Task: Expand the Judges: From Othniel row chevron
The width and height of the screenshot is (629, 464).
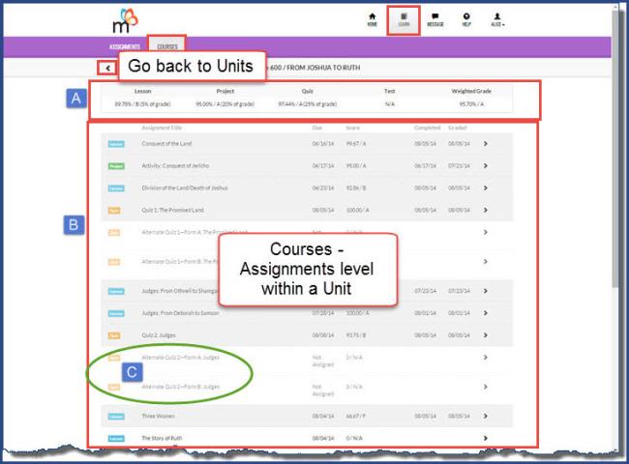Action: (486, 291)
